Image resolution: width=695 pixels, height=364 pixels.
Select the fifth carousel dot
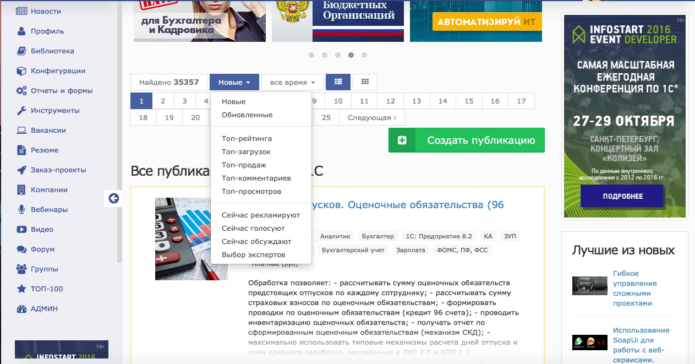(x=364, y=55)
